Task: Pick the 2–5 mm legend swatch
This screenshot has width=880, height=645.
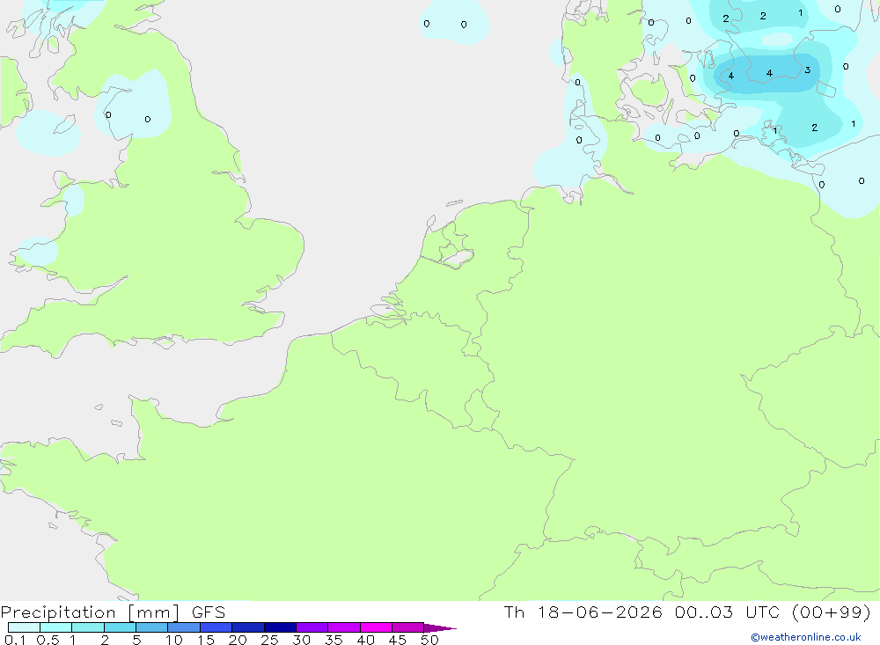Action: (x=120, y=627)
